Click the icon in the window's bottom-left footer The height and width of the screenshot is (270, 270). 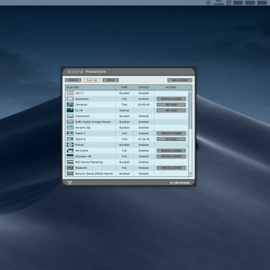pyautogui.click(x=70, y=182)
